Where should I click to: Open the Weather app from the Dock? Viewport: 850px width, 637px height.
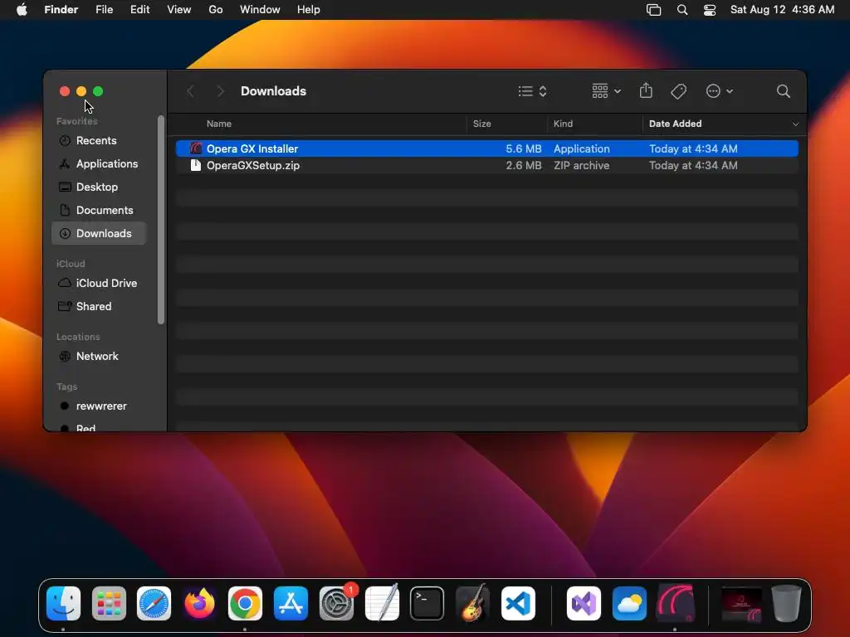(x=629, y=604)
